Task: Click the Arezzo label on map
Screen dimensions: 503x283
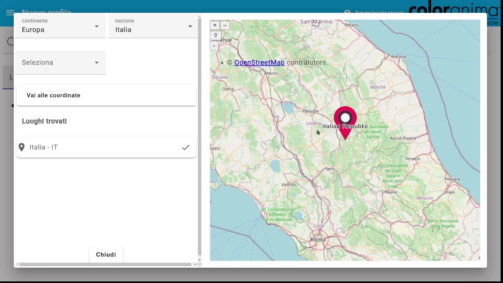Action: tap(271, 73)
